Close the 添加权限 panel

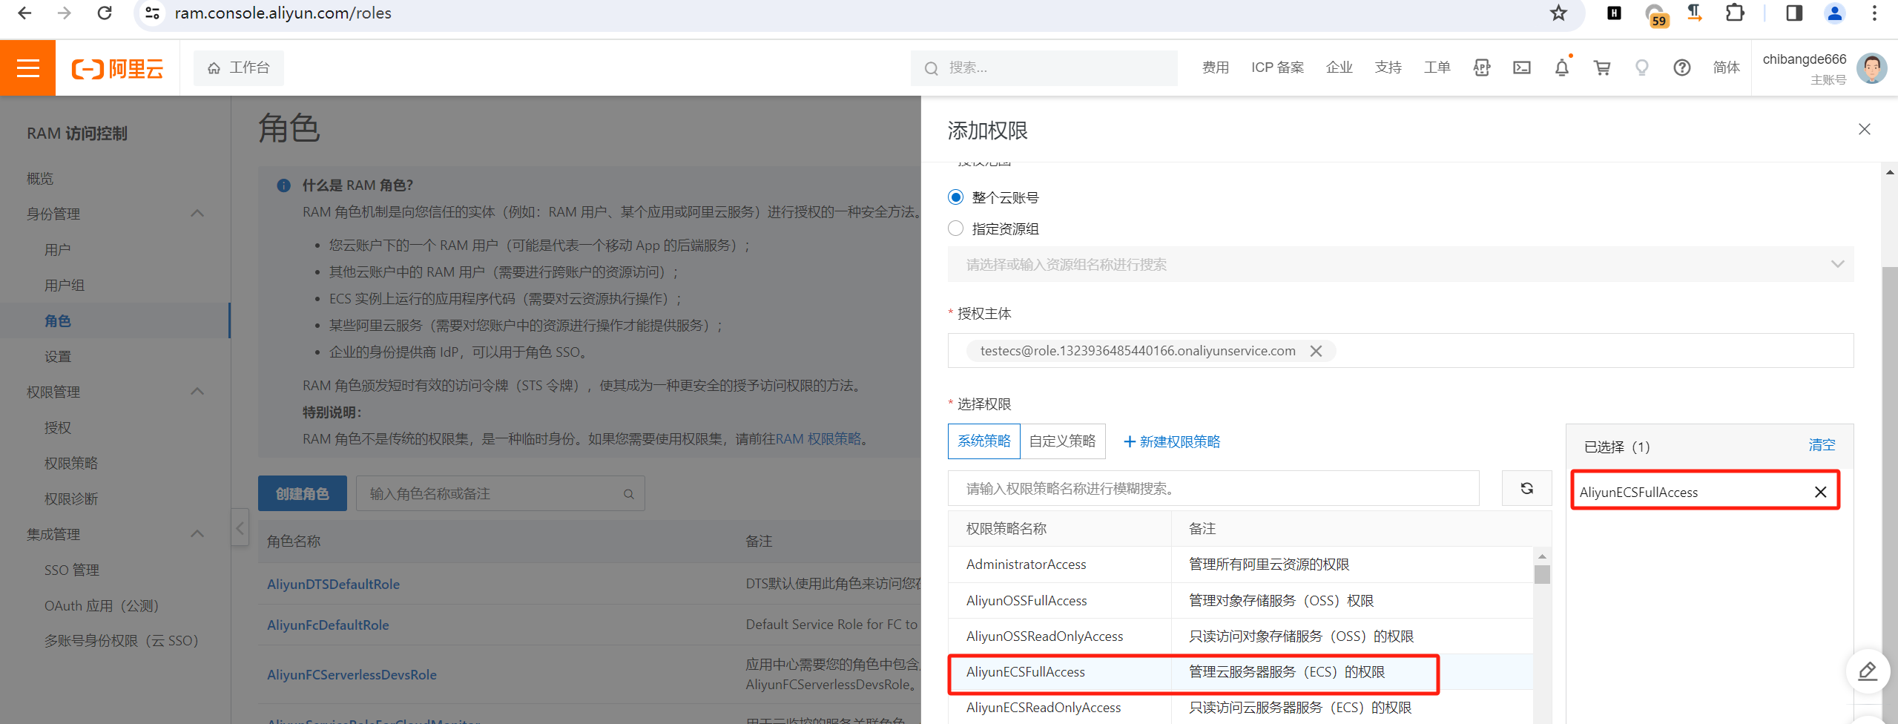coord(1865,129)
